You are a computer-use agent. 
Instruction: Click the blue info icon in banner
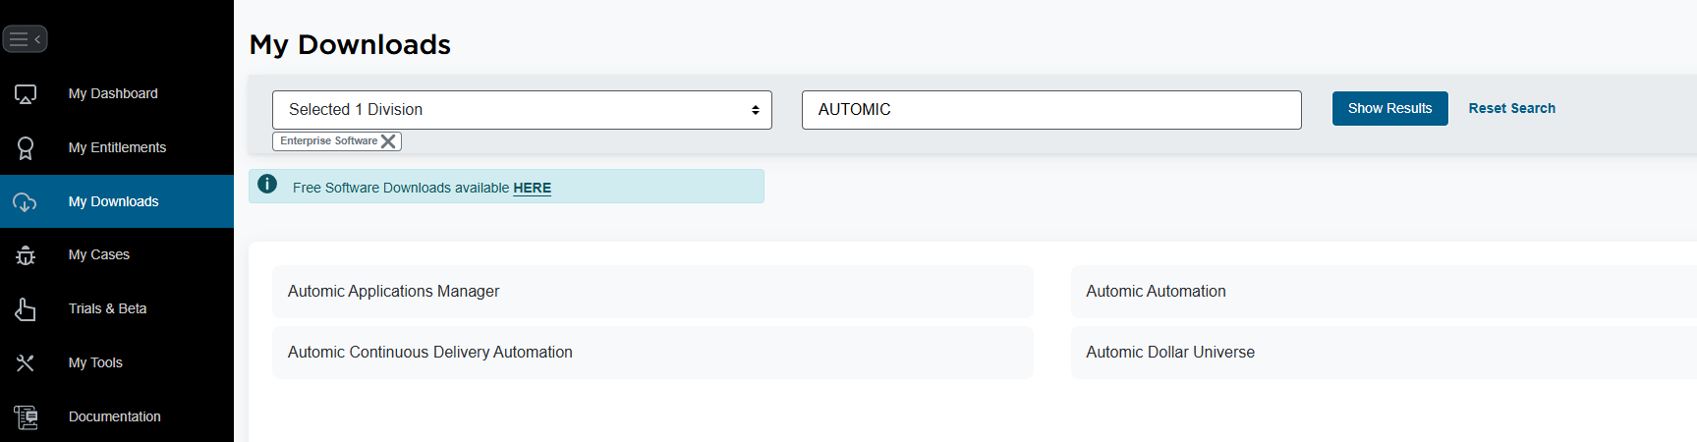(x=267, y=184)
